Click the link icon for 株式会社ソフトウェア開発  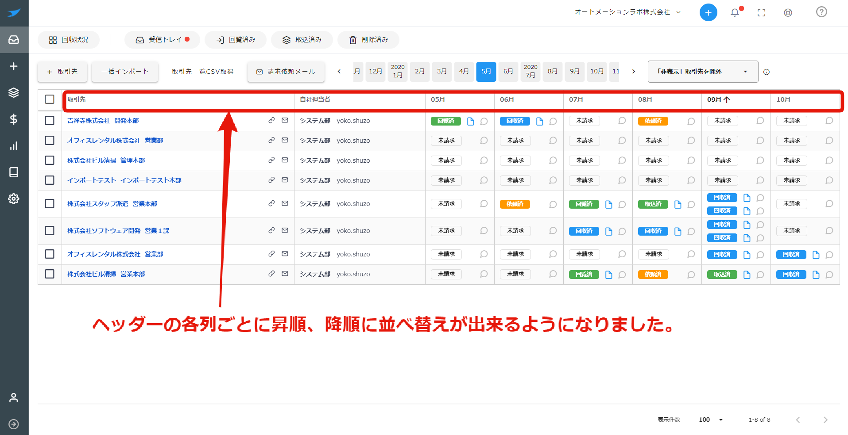[271, 230]
